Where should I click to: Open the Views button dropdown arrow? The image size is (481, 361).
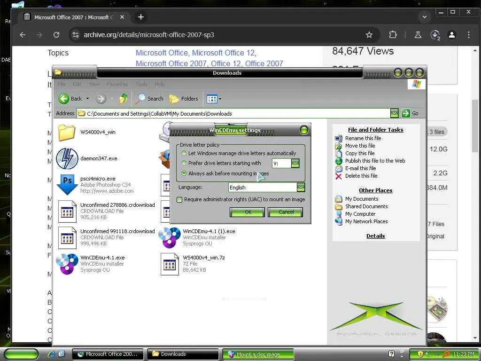(x=220, y=99)
